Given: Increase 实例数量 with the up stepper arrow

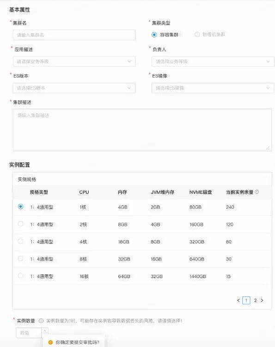Looking at the screenshot, I should pos(45,330).
